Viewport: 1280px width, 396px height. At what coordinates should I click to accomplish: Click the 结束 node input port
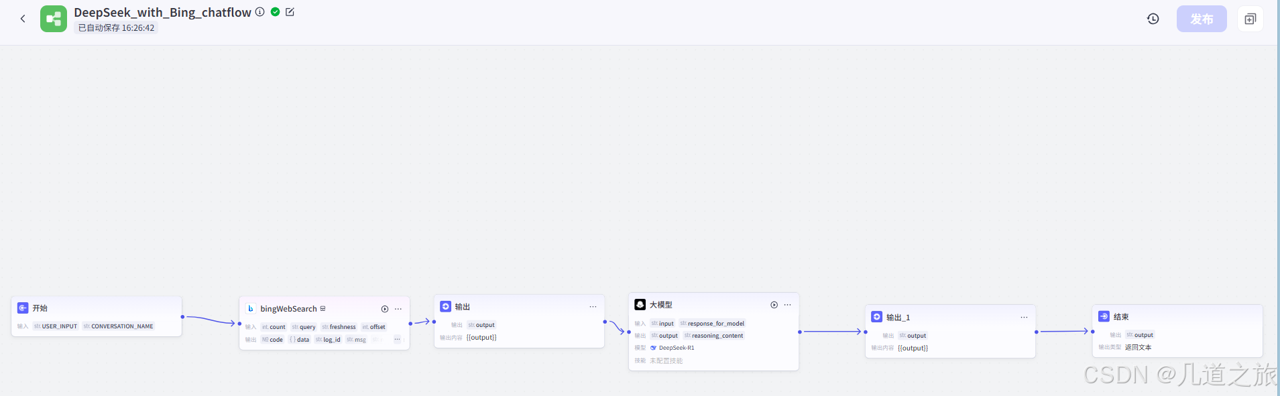[x=1093, y=332]
